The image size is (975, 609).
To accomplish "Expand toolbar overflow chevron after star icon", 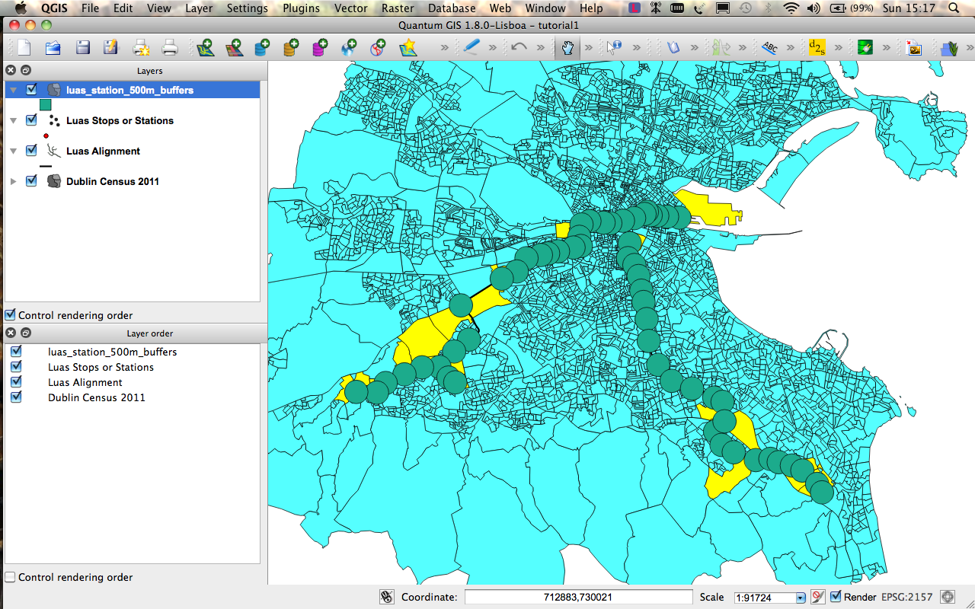I will (444, 47).
